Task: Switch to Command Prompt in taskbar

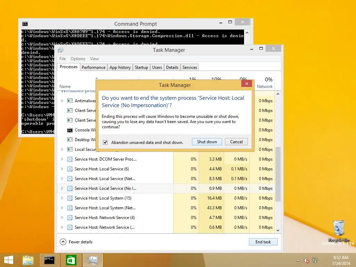Action: point(49,260)
